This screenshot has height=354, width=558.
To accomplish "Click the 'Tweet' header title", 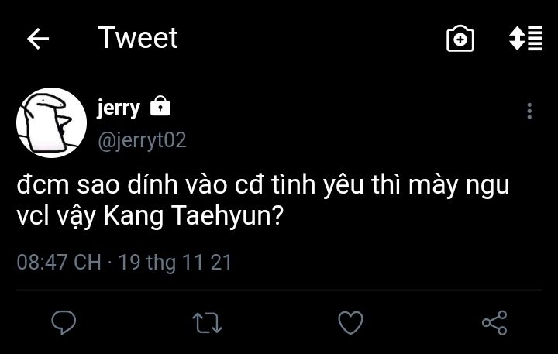I will [x=138, y=38].
